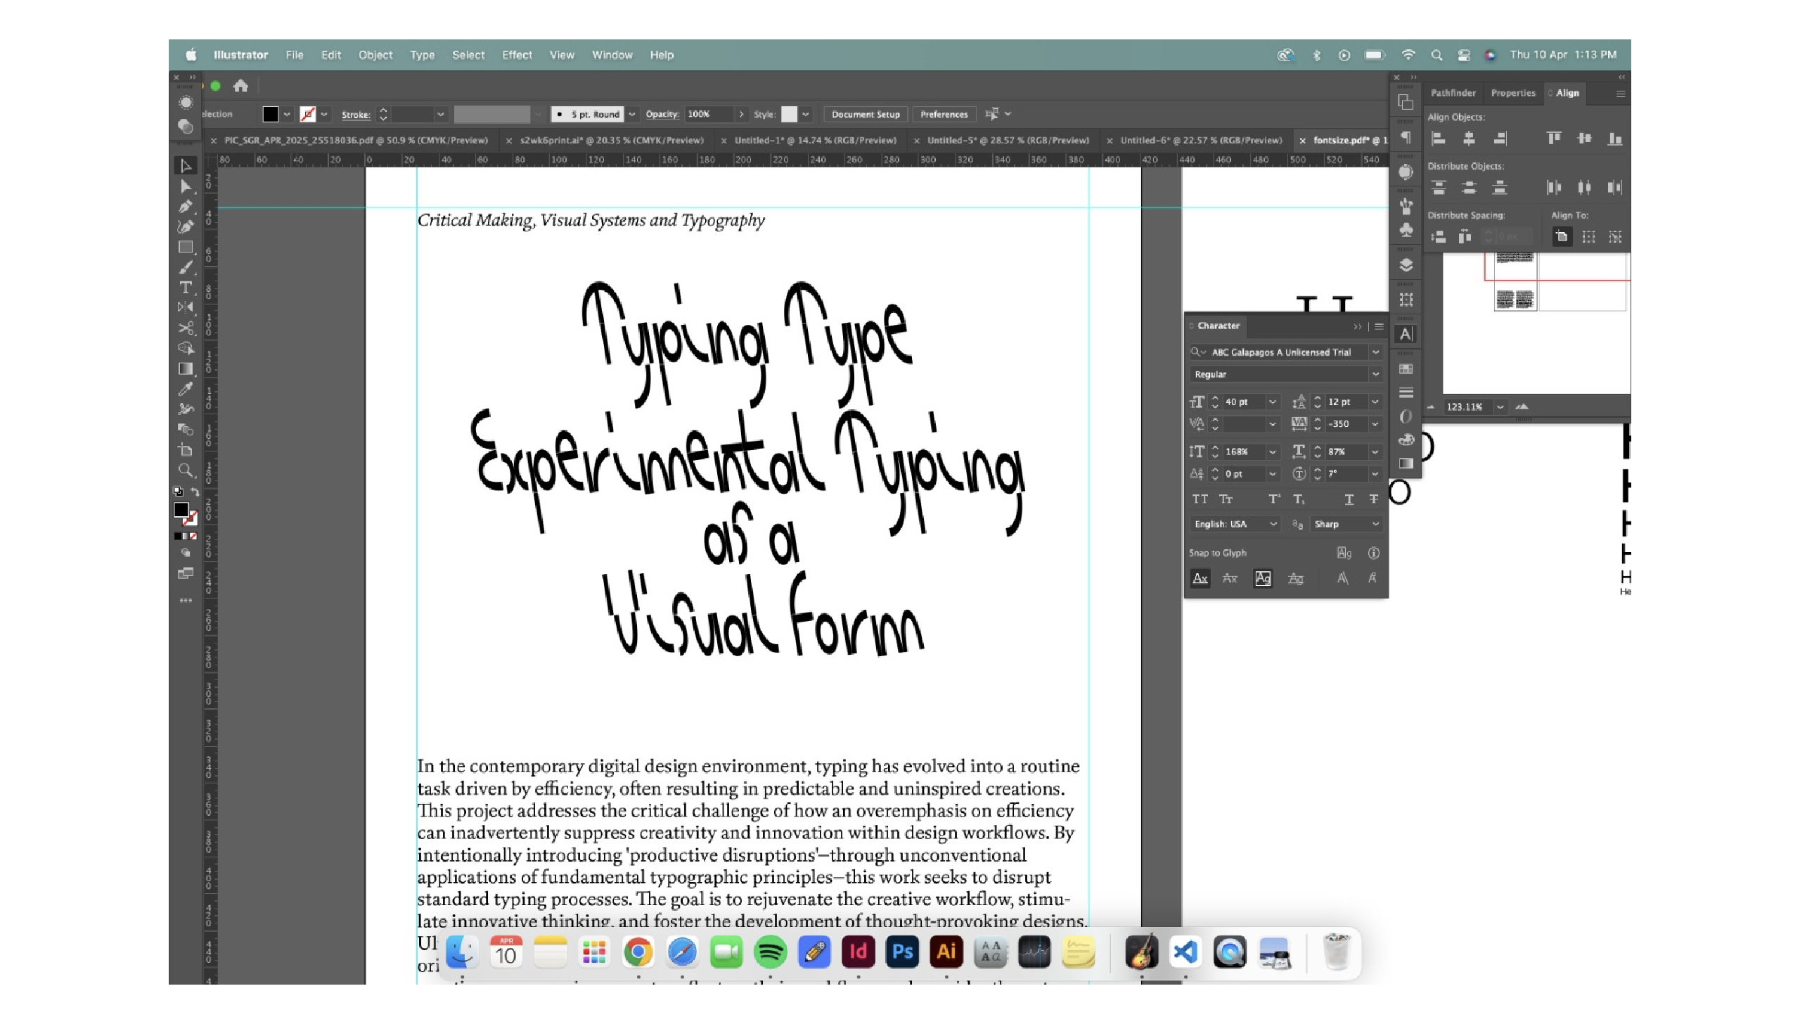This screenshot has height=1024, width=1800.
Task: Click the Document Setup button
Action: pyautogui.click(x=866, y=114)
